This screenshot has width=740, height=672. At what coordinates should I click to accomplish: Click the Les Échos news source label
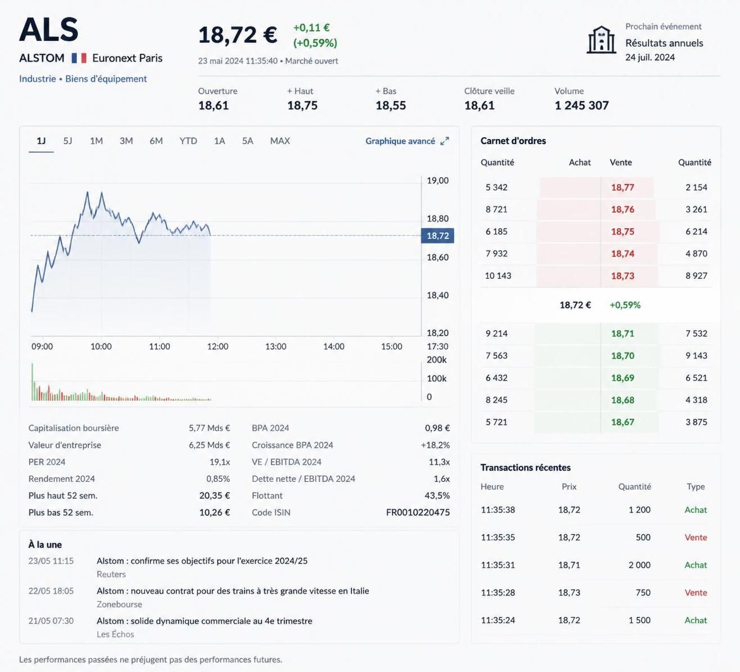pyautogui.click(x=115, y=634)
